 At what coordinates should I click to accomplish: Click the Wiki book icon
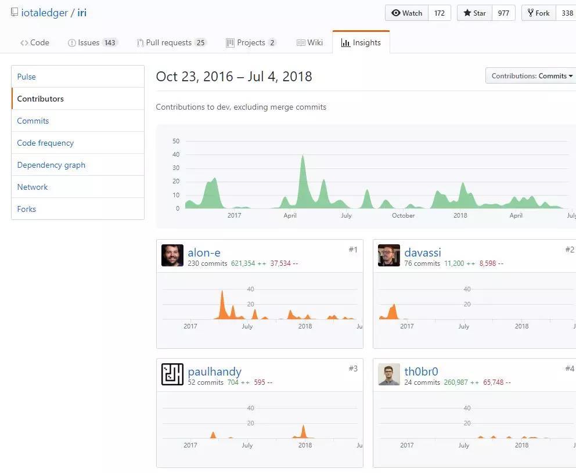coord(301,43)
